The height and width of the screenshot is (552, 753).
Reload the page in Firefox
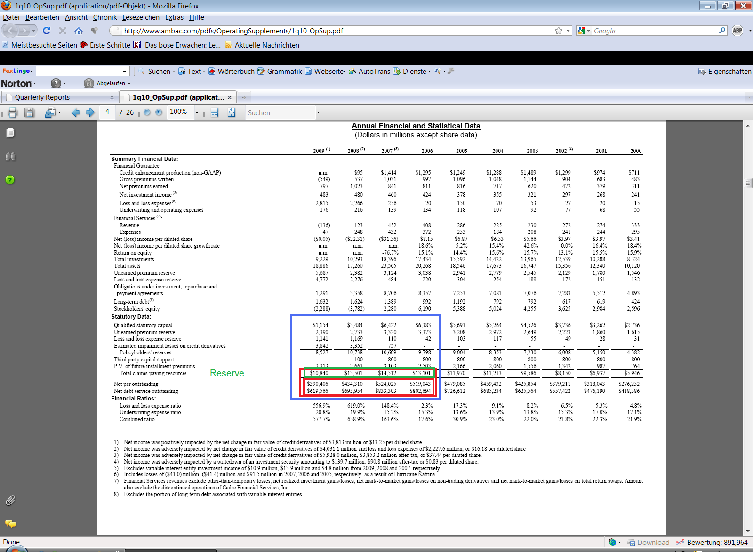pos(47,31)
